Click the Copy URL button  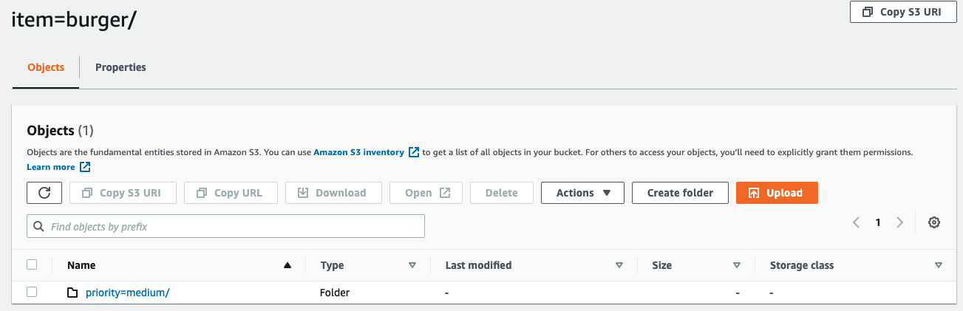click(231, 193)
